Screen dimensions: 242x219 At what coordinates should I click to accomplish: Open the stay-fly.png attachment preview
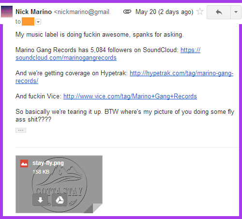tap(59, 184)
